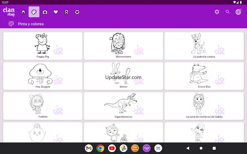The image size is (247, 154).
Task: Tap the Android back button
Action: (188, 148)
